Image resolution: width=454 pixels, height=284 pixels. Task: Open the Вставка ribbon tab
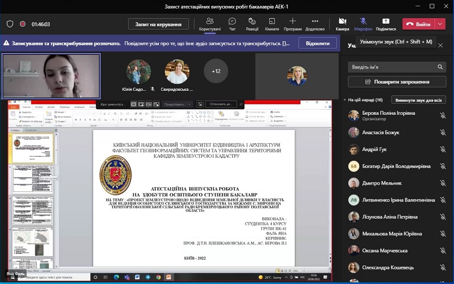[x=39, y=107]
